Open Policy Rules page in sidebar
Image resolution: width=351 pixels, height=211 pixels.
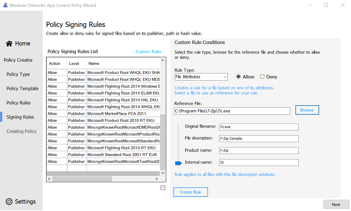click(x=18, y=103)
